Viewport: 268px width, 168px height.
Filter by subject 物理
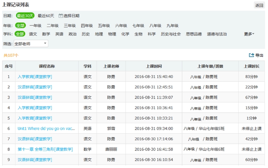pos(112,34)
